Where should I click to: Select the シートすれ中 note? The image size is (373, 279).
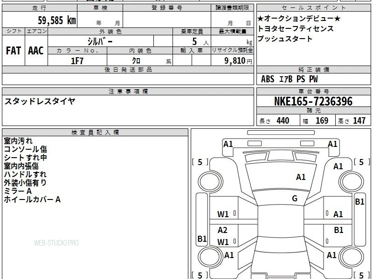26,158
